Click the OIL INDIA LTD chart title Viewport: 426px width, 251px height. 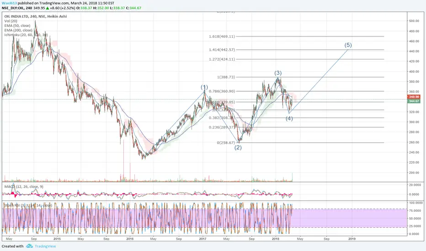(35, 16)
